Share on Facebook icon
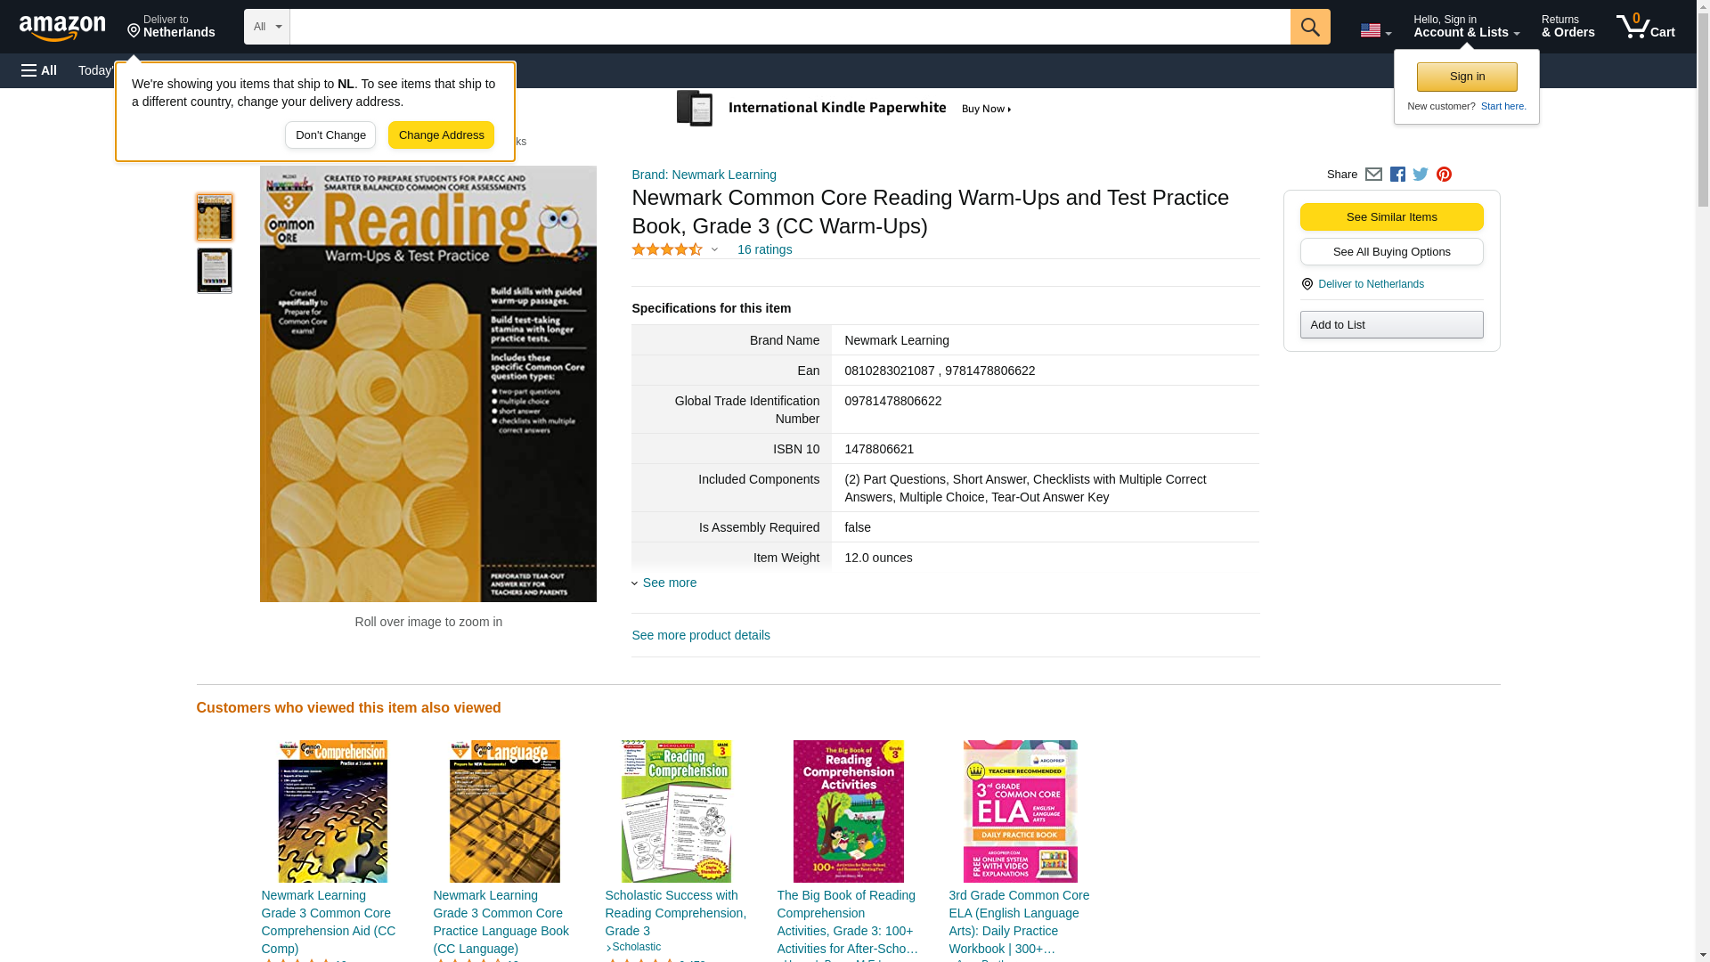This screenshot has height=962, width=1710. point(1397,175)
